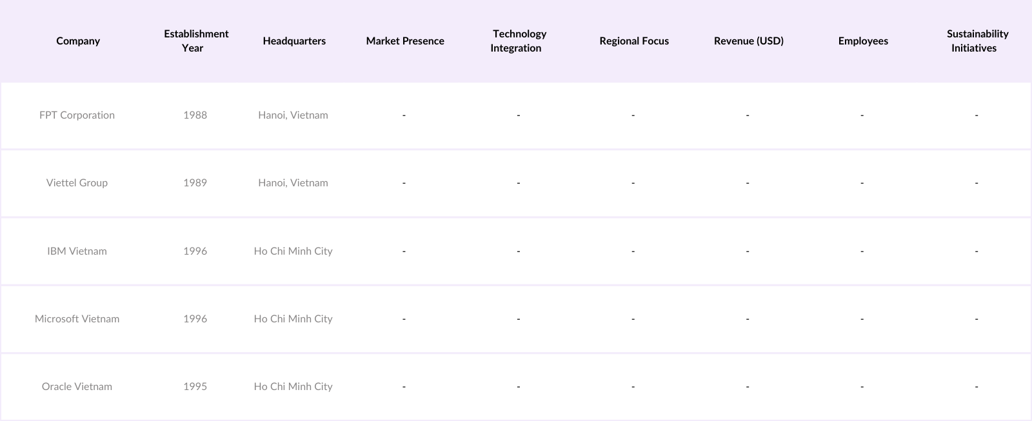Click the 1995 establishment year cell
The width and height of the screenshot is (1032, 421).
pyautogui.click(x=195, y=387)
